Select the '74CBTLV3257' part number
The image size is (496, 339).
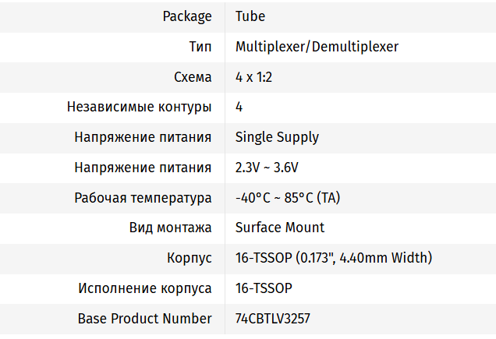pos(273,319)
